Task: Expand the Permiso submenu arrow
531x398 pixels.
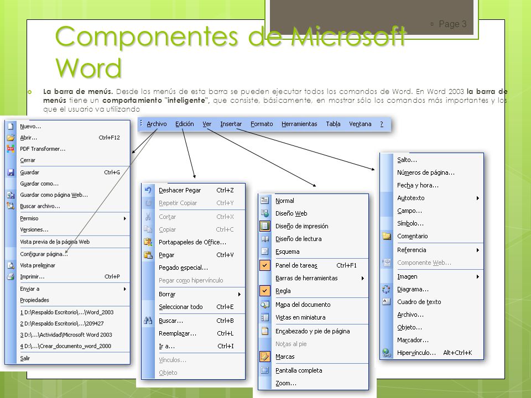Action: 125,219
